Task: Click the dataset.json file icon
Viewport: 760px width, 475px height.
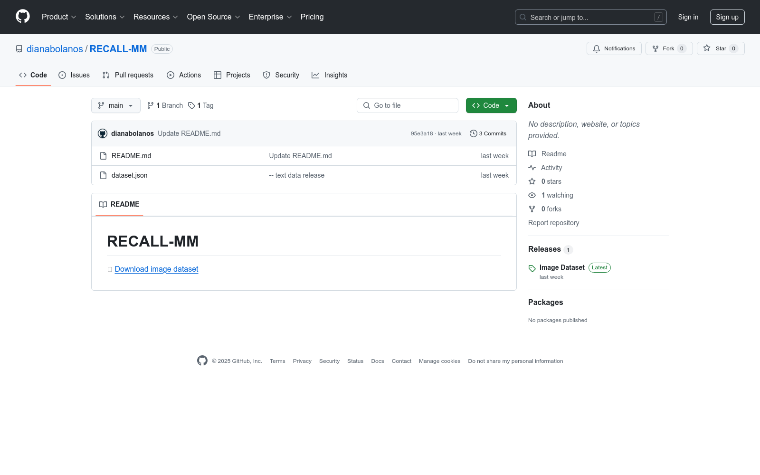Action: point(103,175)
